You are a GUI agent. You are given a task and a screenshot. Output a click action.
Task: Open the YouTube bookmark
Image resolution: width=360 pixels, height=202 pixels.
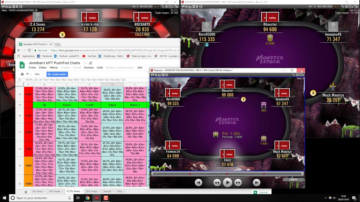click(x=89, y=56)
